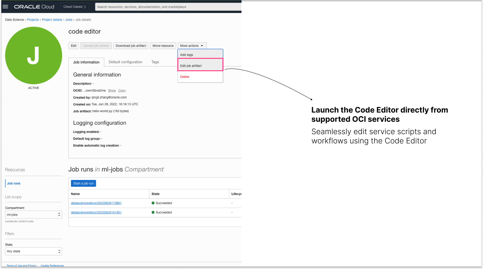The width and height of the screenshot is (483, 269).
Task: Click the Succeeded status dot on first job run
Action: tap(154, 203)
